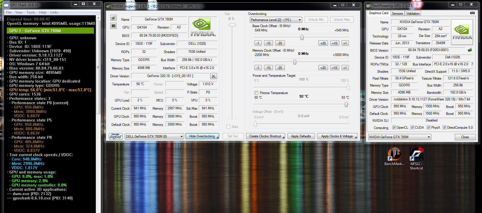Open the View menu in GPU Shark

pyautogui.click(x=19, y=12)
